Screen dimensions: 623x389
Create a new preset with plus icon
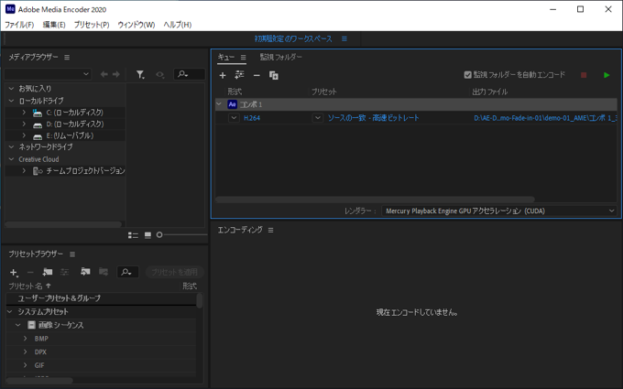(14, 273)
